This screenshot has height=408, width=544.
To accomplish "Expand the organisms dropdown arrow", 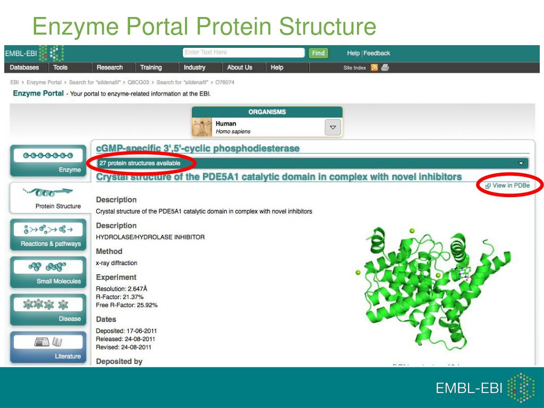I will click(333, 127).
